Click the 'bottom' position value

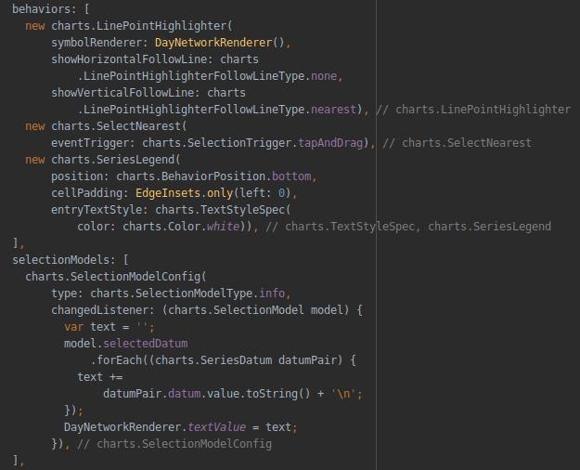(291, 176)
